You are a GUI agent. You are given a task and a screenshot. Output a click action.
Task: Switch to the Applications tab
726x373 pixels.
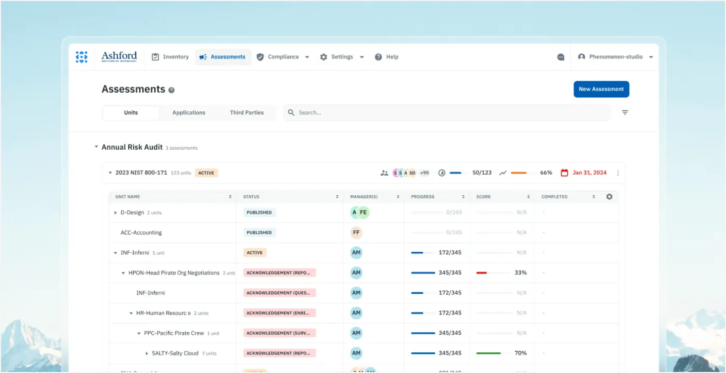coord(189,112)
